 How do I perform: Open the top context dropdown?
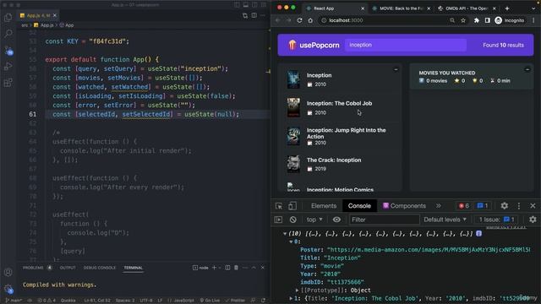tap(314, 220)
